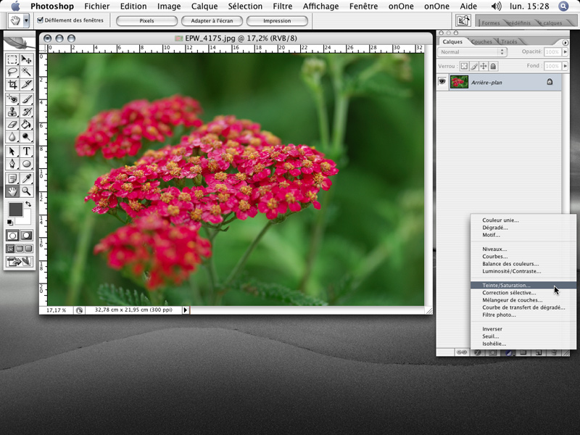
Task: Choose Filtre photo from the adjustment menu
Action: pyautogui.click(x=523, y=315)
